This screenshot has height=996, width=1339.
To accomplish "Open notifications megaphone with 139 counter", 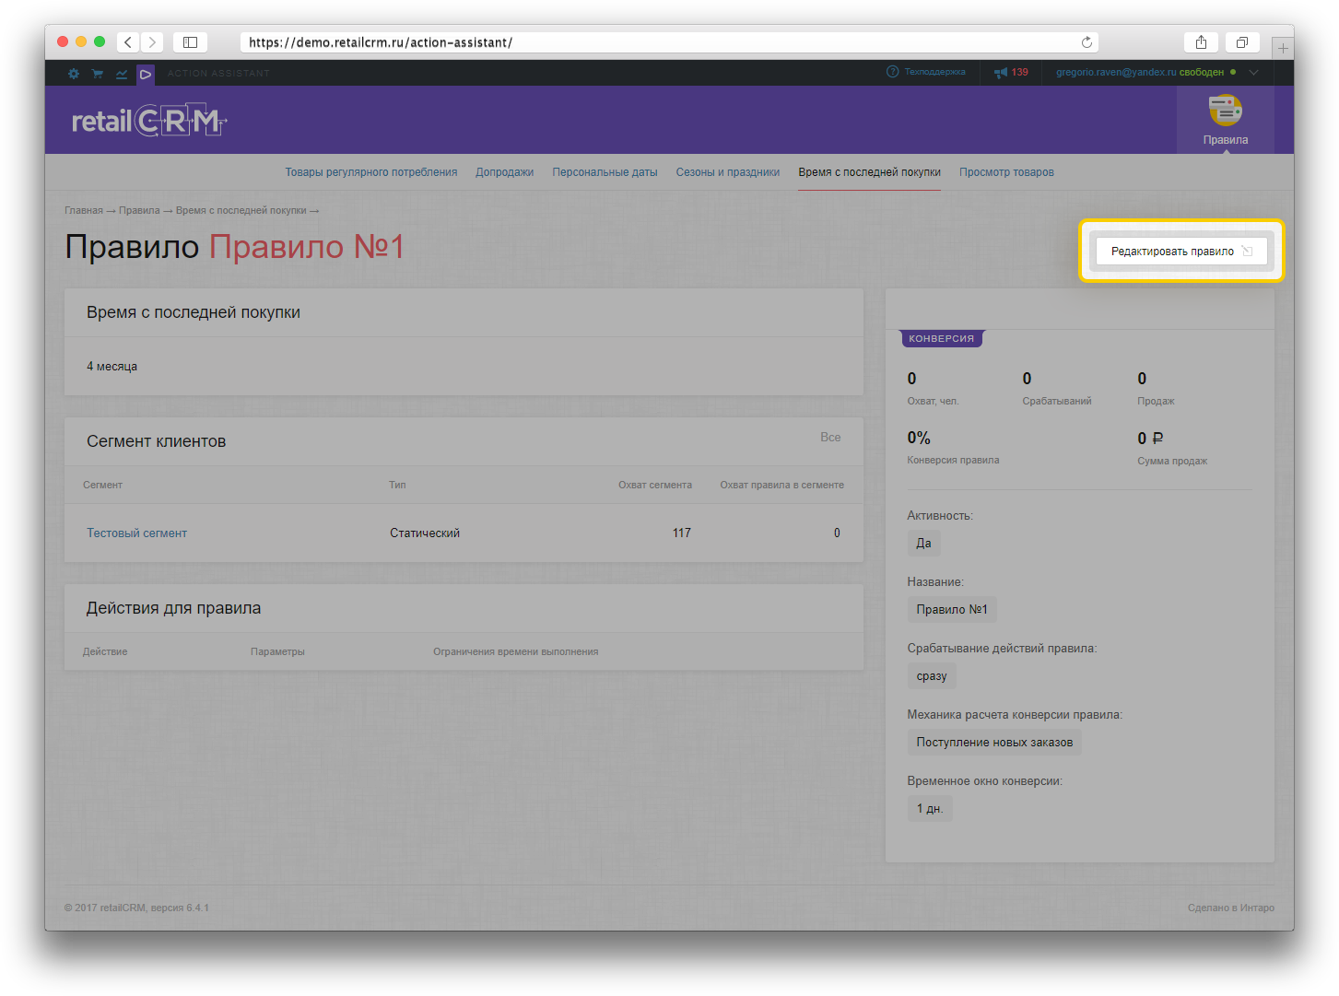I will (x=1011, y=72).
